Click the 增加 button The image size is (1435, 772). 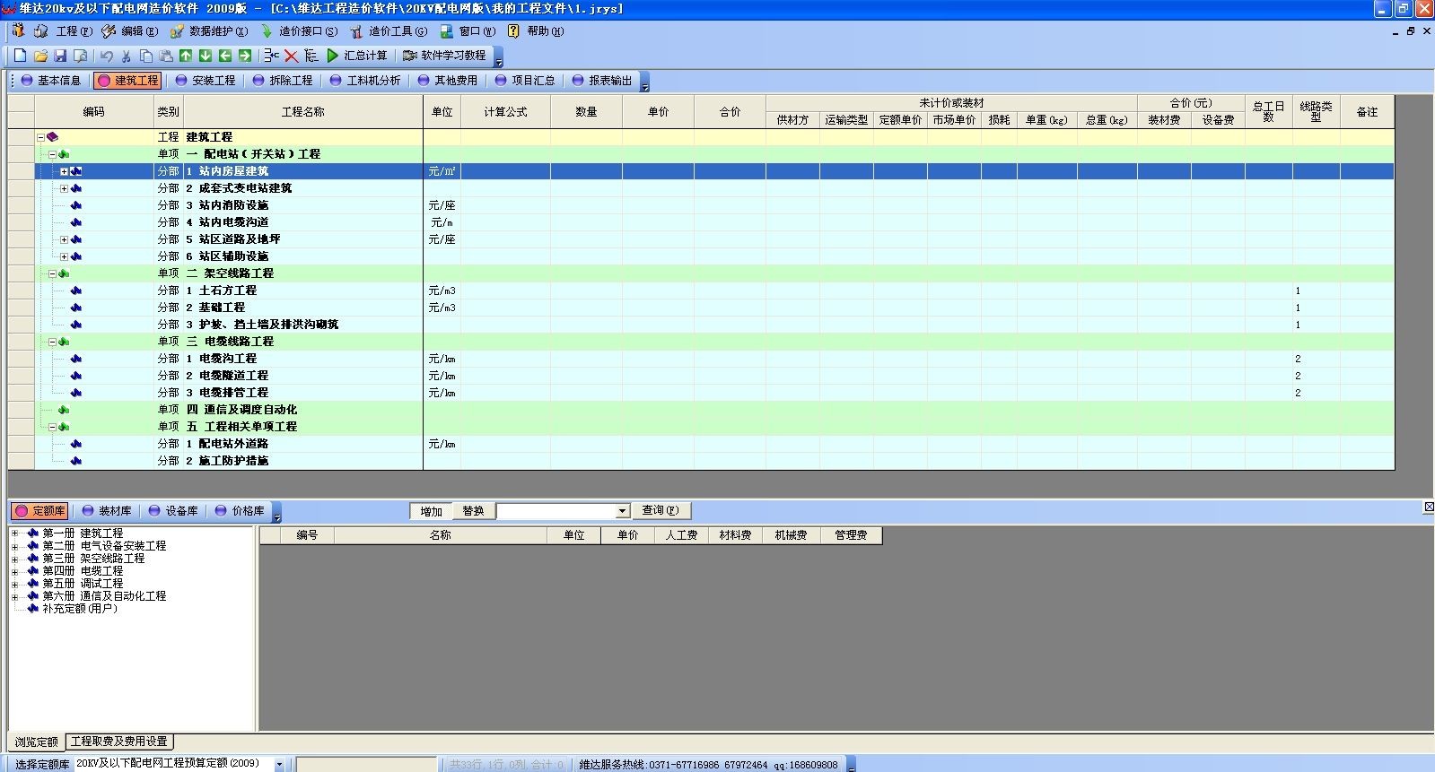pyautogui.click(x=432, y=511)
